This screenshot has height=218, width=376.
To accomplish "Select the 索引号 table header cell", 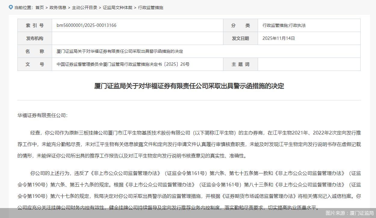I will pos(35,25).
